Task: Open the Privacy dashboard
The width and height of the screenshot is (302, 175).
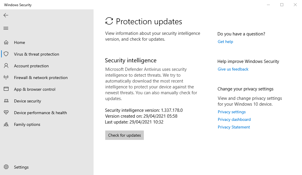Action: click(234, 119)
